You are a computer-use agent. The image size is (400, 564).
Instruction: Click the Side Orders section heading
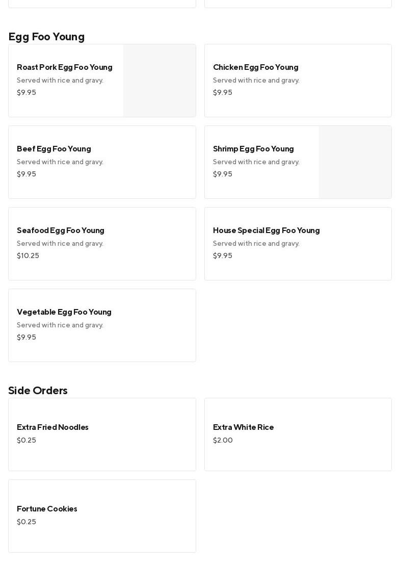(x=38, y=391)
